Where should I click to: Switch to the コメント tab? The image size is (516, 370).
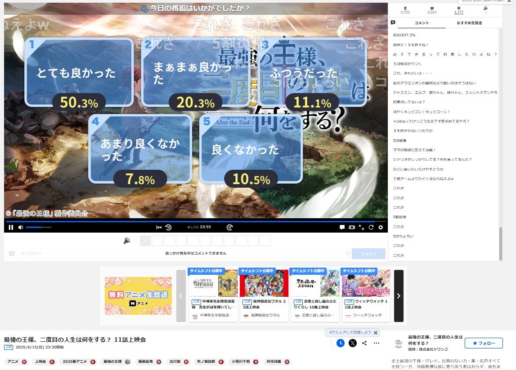click(422, 22)
